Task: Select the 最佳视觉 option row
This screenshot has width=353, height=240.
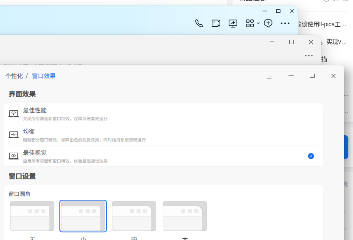Action: pyautogui.click(x=163, y=156)
